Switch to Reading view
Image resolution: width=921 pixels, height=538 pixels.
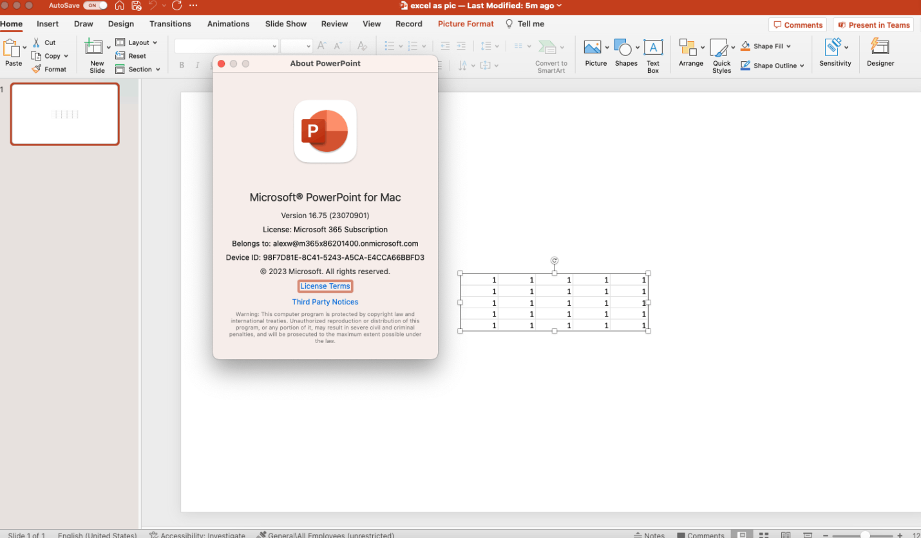click(786, 535)
